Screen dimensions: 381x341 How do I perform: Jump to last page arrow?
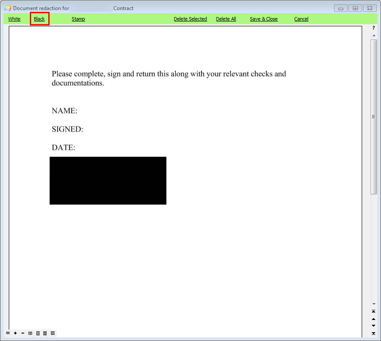pos(374,333)
